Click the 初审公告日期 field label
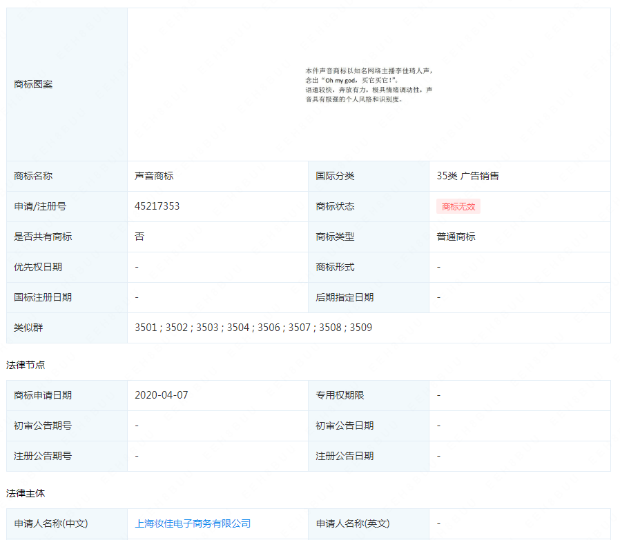The height and width of the screenshot is (540, 620). [x=345, y=426]
